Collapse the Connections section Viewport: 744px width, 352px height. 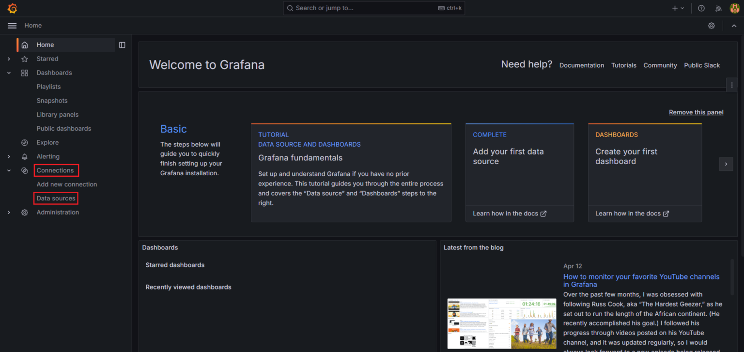(8, 170)
